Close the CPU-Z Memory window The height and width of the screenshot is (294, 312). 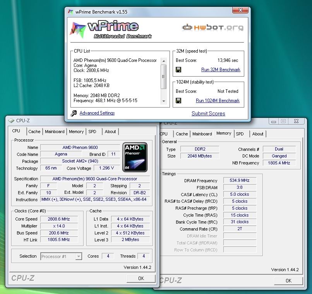click(296, 121)
